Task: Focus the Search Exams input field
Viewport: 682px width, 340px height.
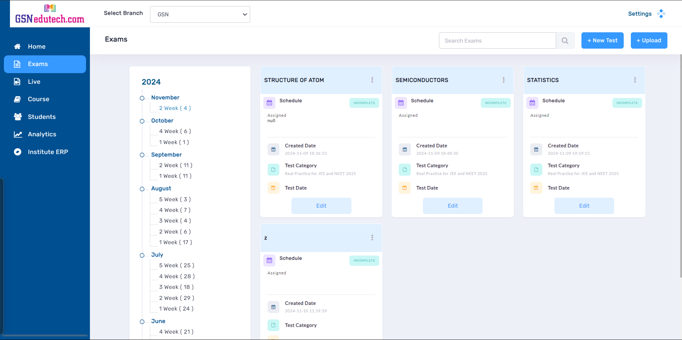Action: tap(497, 41)
